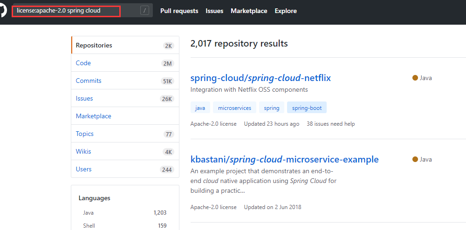Click the Java language label for kbastani repository
This screenshot has height=230, width=466.
pyautogui.click(x=422, y=159)
